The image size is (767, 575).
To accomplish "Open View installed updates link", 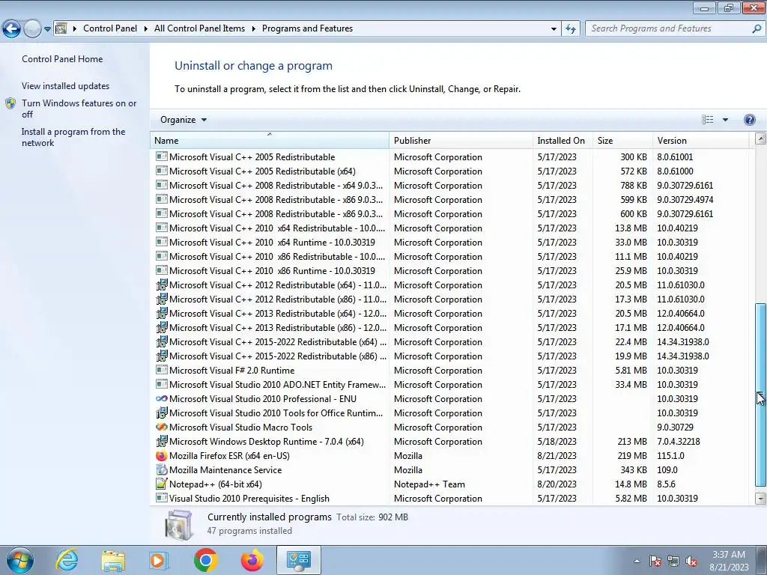I will (x=66, y=86).
